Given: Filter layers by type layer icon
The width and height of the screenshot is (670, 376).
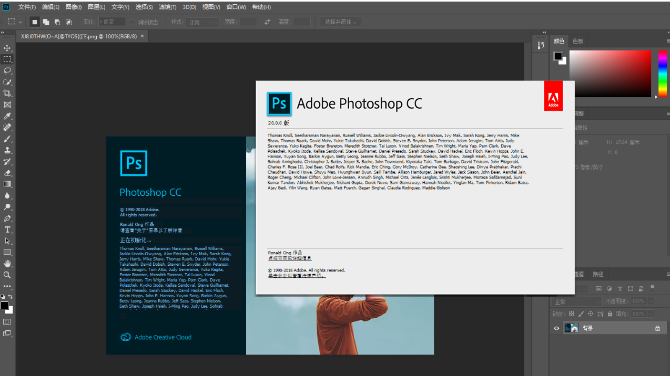Looking at the screenshot, I should [620, 288].
